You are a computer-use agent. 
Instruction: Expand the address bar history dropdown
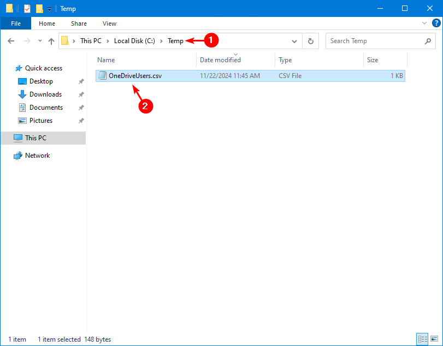pos(295,41)
